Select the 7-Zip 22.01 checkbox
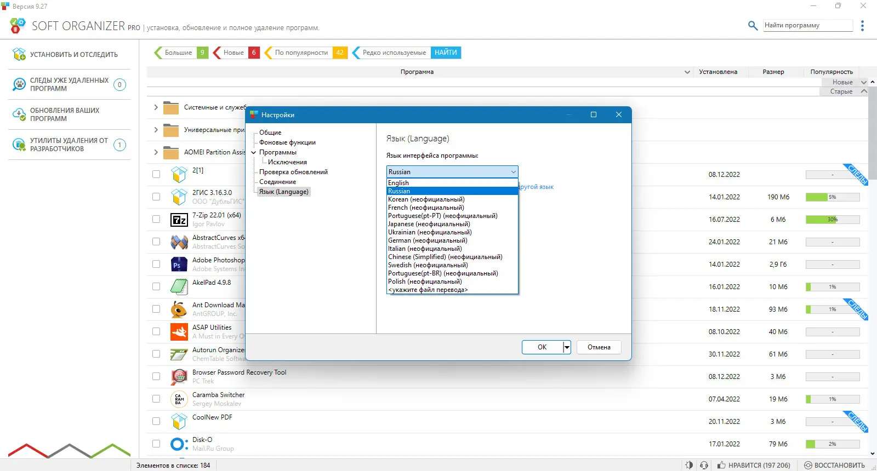 [x=156, y=219]
